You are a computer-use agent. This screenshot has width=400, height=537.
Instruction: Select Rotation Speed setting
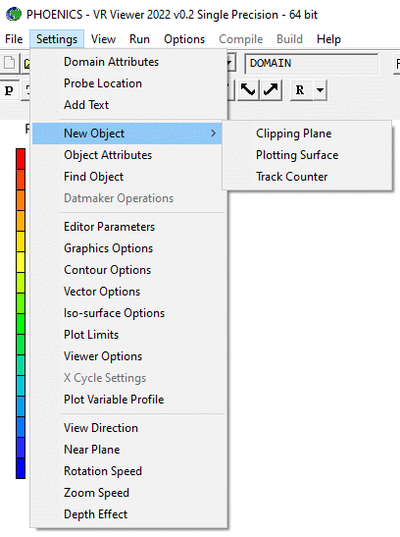pos(128,470)
